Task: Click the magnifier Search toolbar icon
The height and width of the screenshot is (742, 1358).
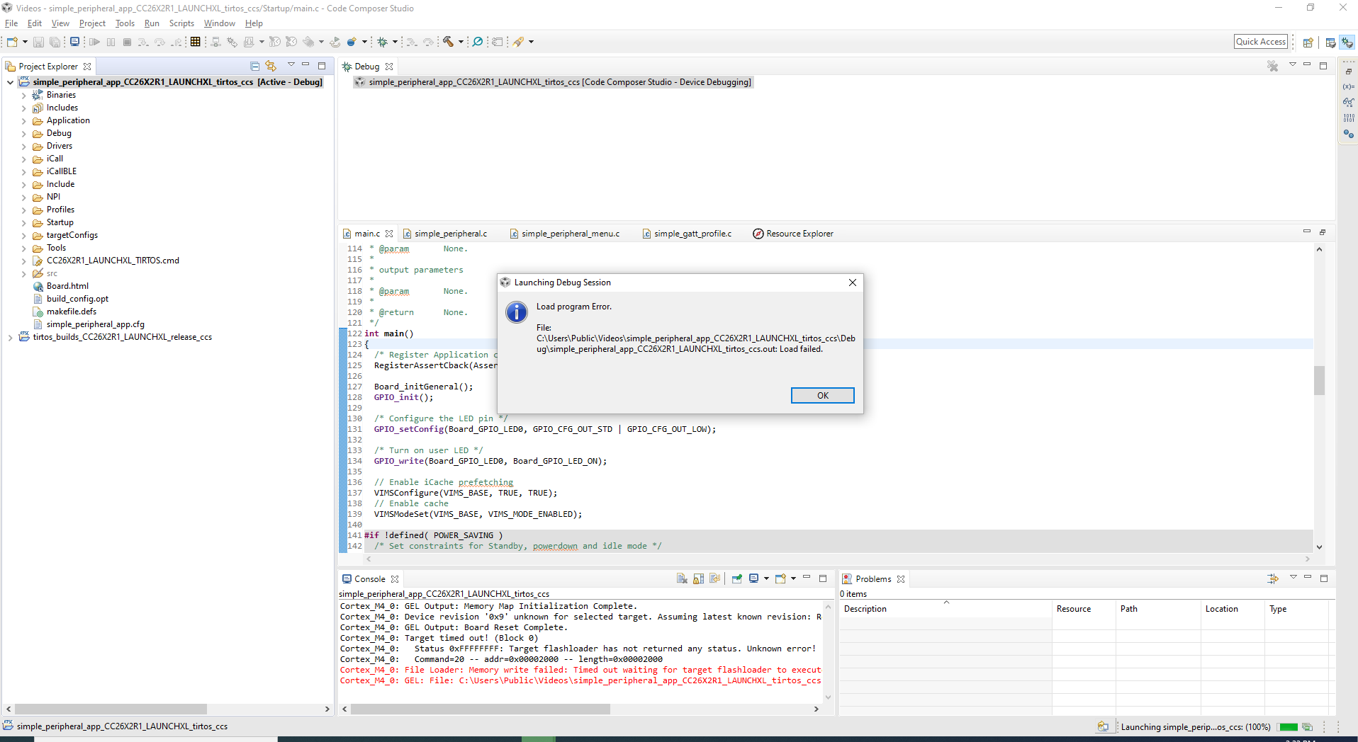Action: [x=478, y=42]
